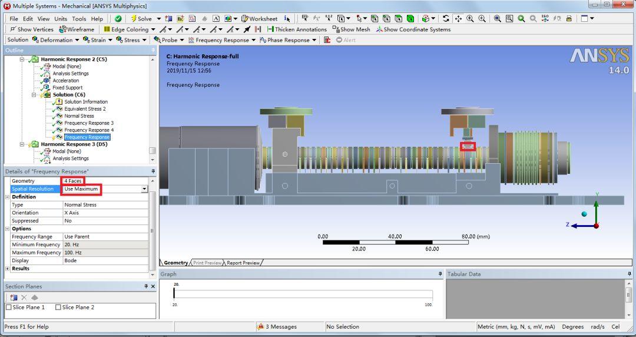The height and width of the screenshot is (337, 636).
Task: Open the Units menu
Action: [61, 19]
